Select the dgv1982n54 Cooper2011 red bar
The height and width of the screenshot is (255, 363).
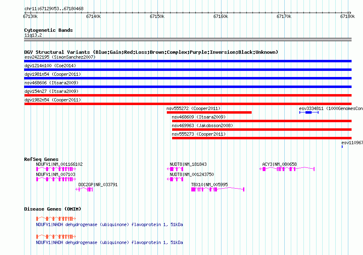pos(188,104)
